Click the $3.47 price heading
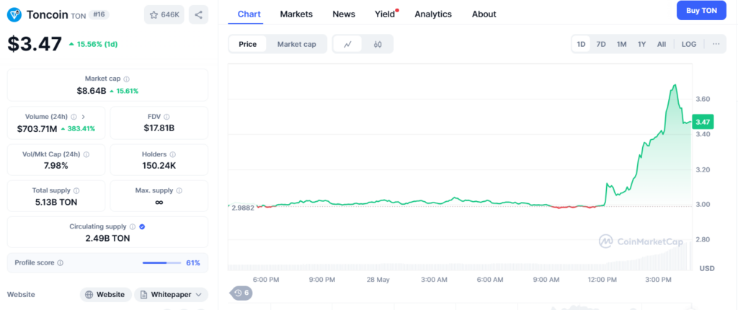Viewport: 738px width, 310px height. [35, 44]
